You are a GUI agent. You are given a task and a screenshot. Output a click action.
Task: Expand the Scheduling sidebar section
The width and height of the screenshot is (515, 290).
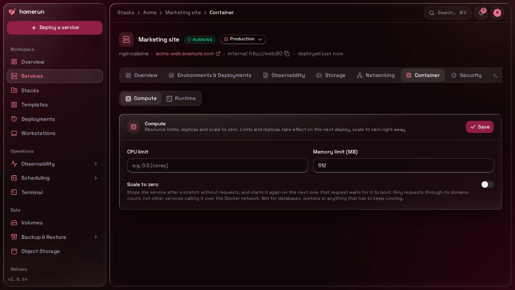click(x=55, y=178)
